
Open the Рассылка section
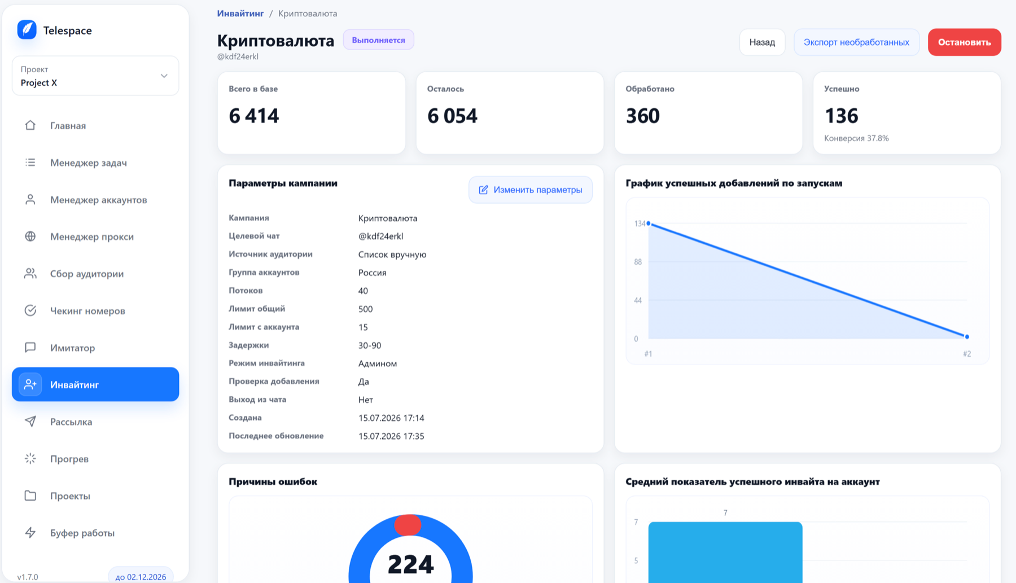pos(95,422)
